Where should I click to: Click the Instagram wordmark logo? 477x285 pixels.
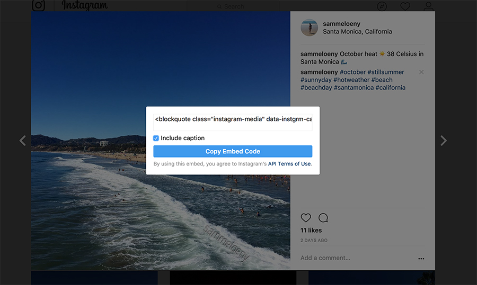pyautogui.click(x=85, y=5)
